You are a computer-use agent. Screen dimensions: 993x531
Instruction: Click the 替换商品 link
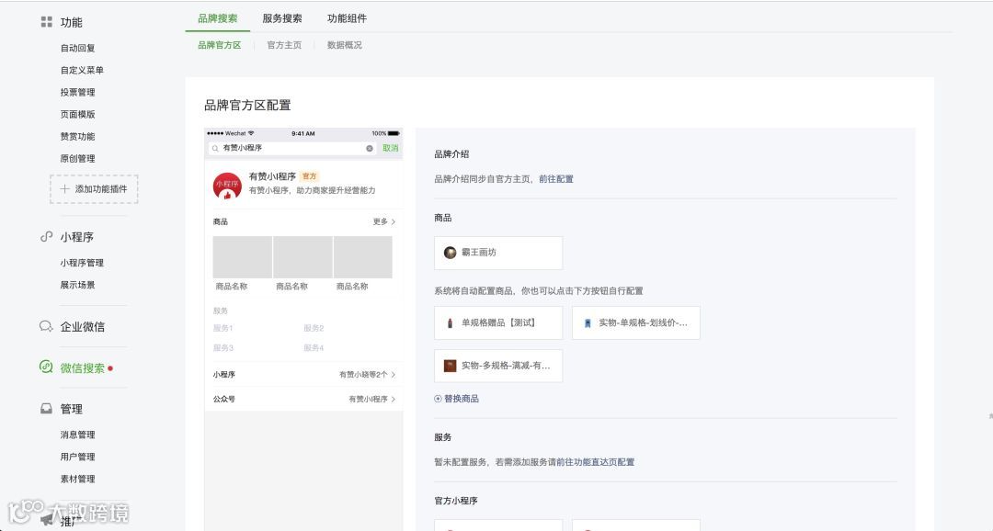click(x=461, y=399)
